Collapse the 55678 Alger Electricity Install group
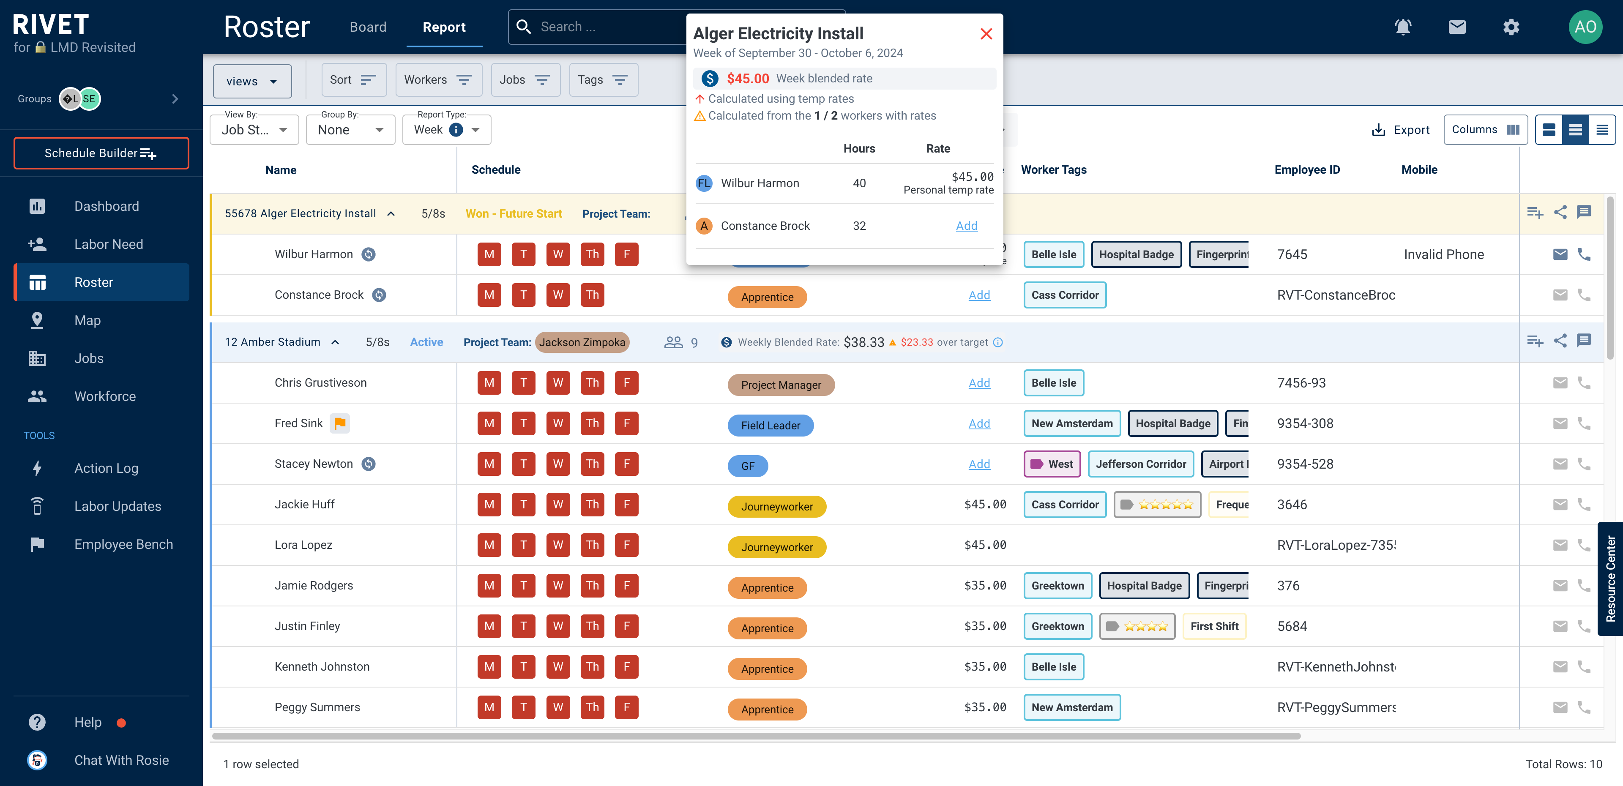The height and width of the screenshot is (786, 1623). click(391, 213)
